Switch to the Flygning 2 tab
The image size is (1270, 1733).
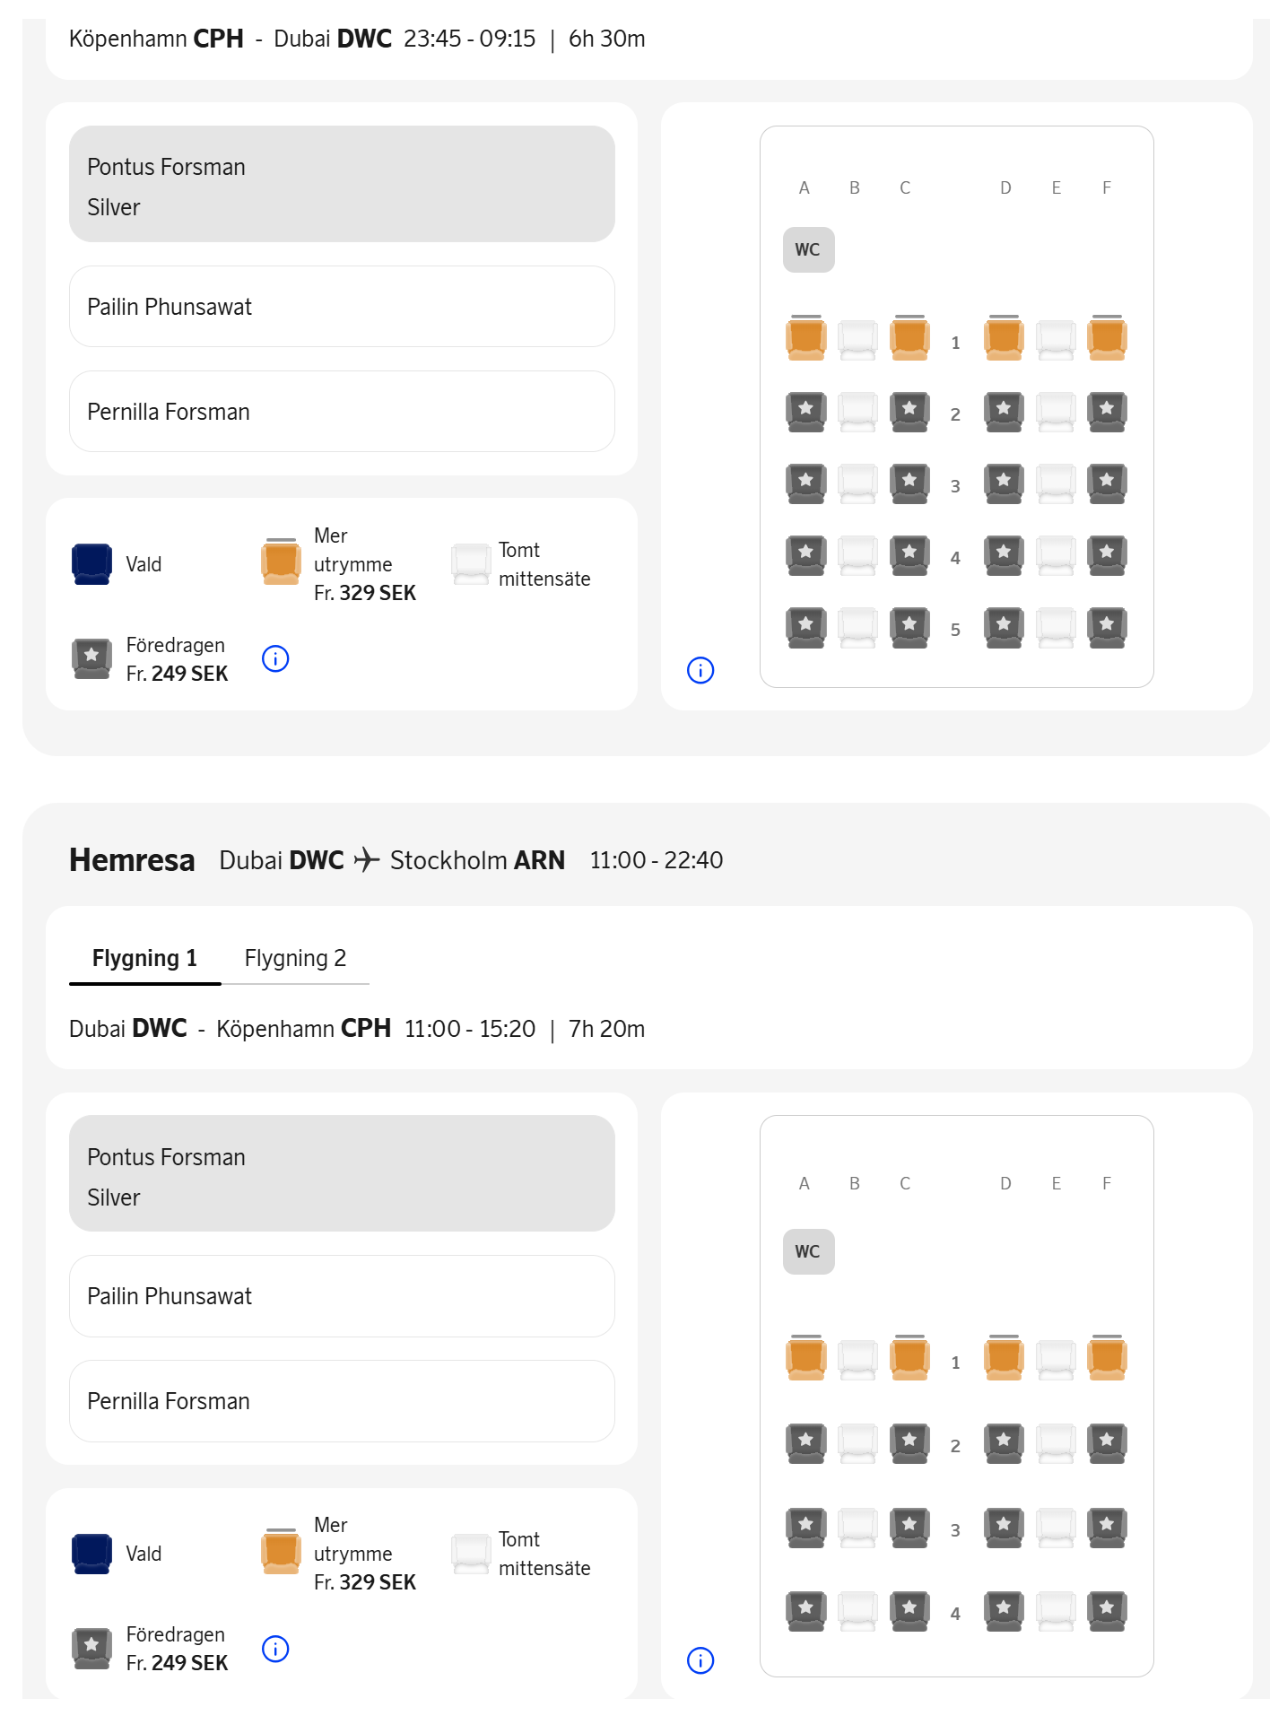295,958
